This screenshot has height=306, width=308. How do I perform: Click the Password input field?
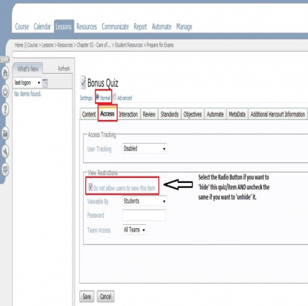tap(144, 215)
